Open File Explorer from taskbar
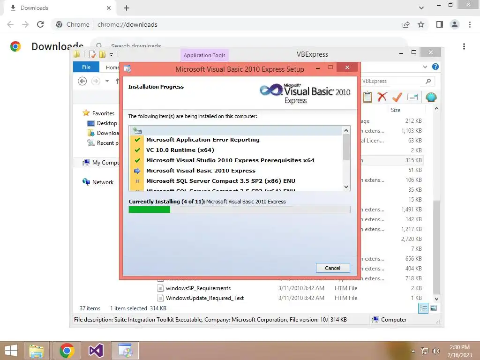This screenshot has width=480, height=360. [x=37, y=351]
